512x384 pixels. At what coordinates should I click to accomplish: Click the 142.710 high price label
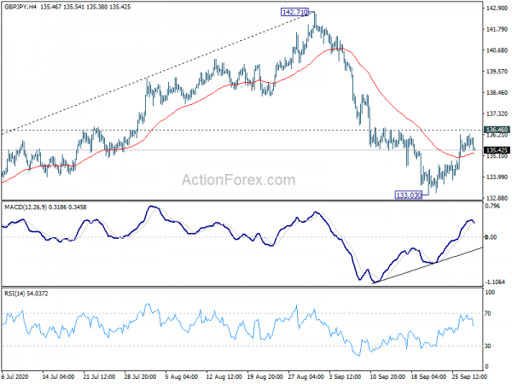[294, 13]
